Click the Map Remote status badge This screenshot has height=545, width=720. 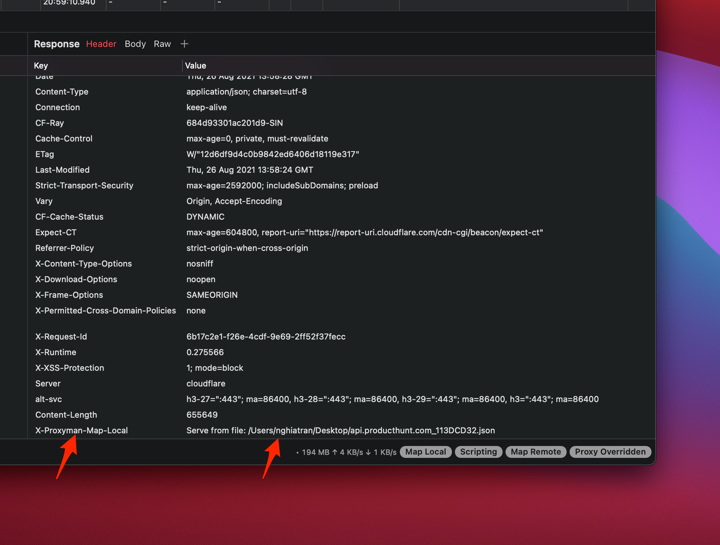point(536,452)
